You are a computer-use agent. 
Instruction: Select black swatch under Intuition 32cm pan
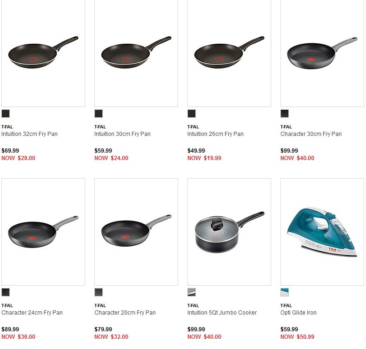pyautogui.click(x=6, y=114)
